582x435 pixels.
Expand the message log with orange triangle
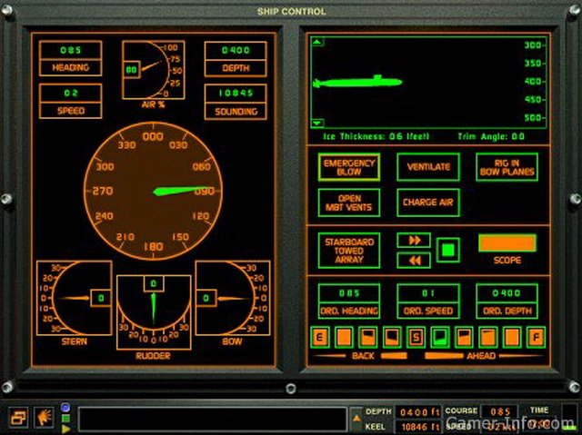356,419
